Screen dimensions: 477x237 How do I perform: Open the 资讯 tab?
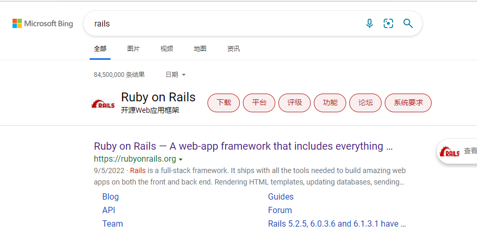tap(234, 48)
